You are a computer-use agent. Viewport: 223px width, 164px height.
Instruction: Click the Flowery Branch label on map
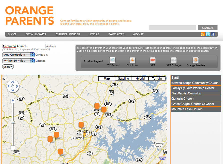[x=159, y=145]
